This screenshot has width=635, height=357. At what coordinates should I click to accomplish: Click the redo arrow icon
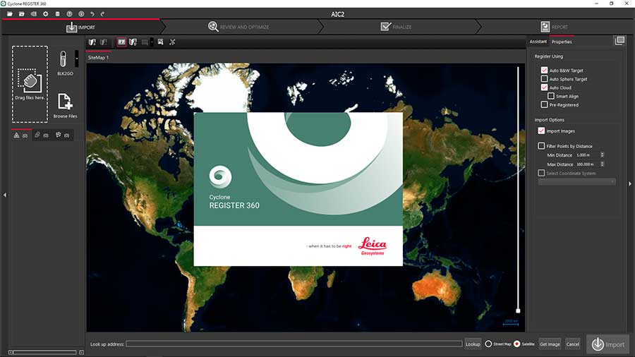102,14
